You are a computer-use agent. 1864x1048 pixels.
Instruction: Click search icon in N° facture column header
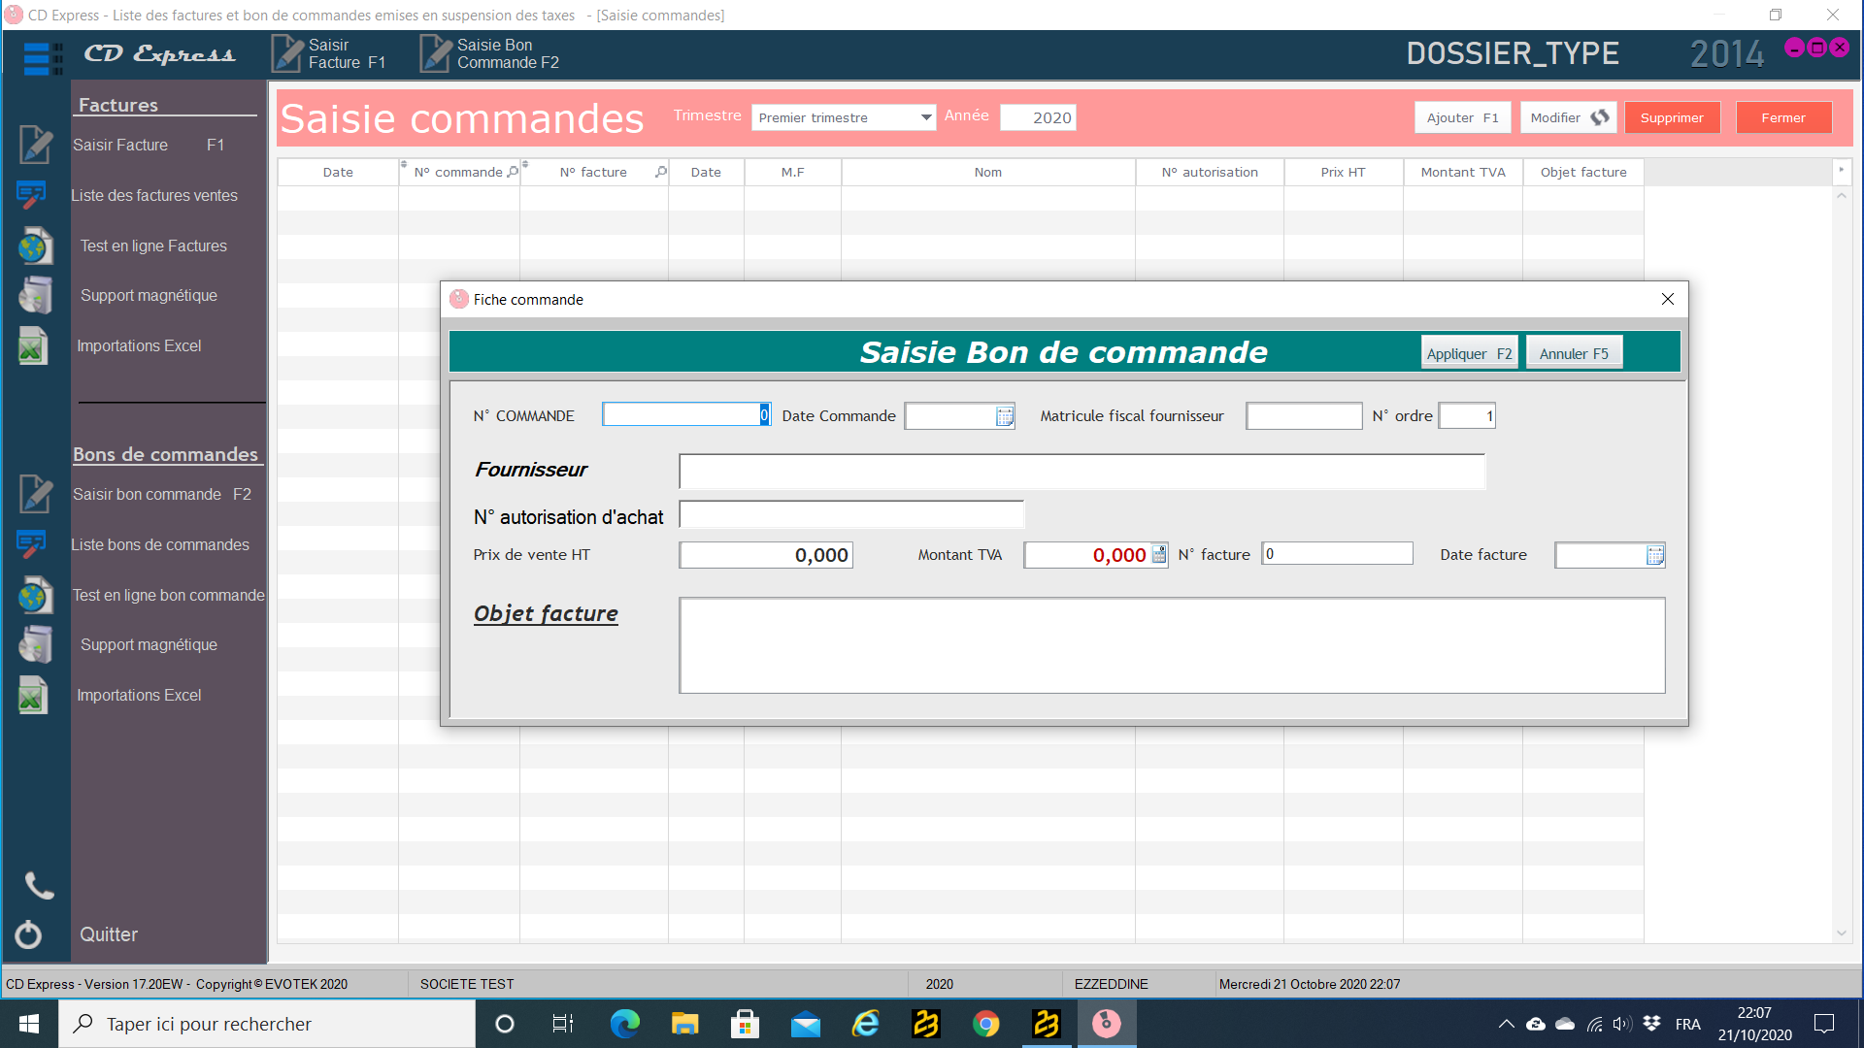click(x=661, y=172)
